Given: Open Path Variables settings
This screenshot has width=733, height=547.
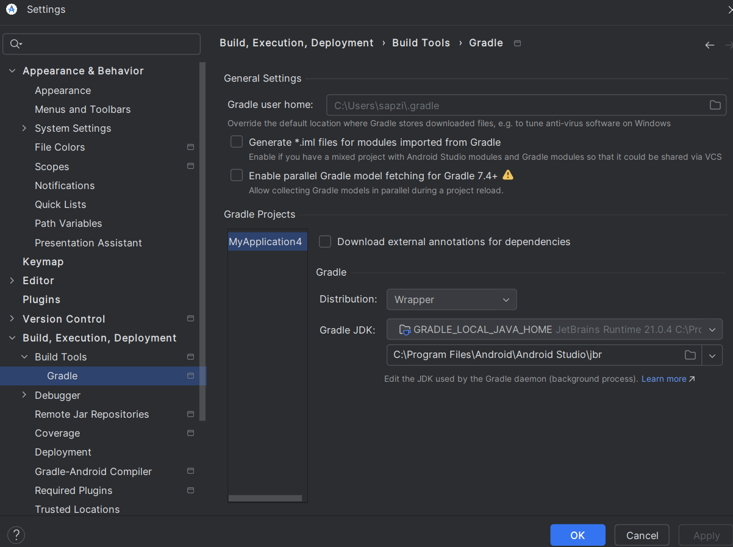Looking at the screenshot, I should (x=68, y=223).
